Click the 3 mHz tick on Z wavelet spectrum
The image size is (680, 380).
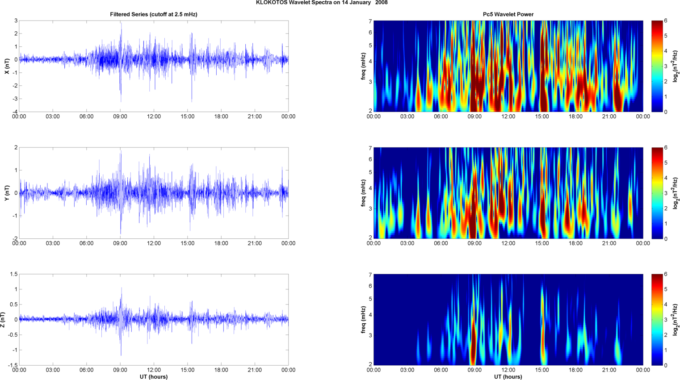[370, 335]
